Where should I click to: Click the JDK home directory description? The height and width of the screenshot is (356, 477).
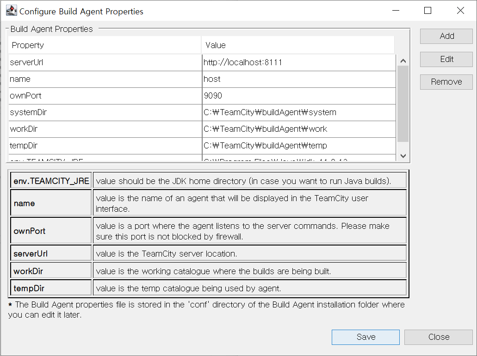(249, 181)
